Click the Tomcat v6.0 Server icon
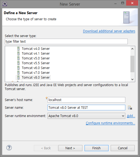 (x=18, y=68)
